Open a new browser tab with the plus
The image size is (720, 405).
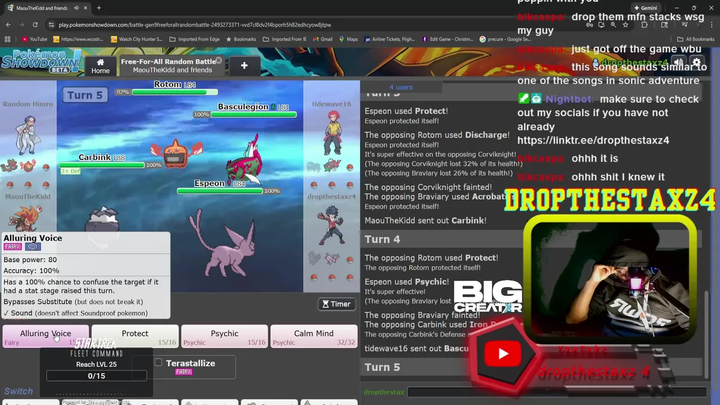tap(98, 8)
